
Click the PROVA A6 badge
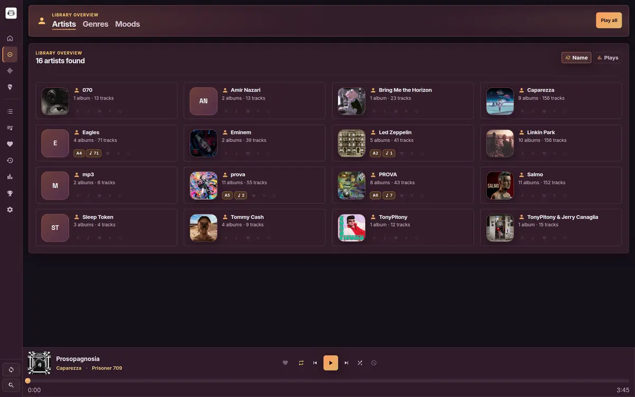[375, 195]
